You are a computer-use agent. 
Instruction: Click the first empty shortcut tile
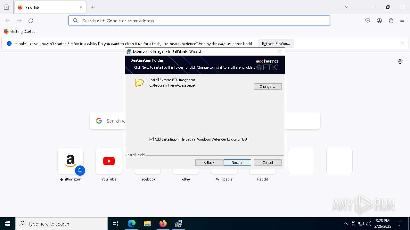point(301,161)
